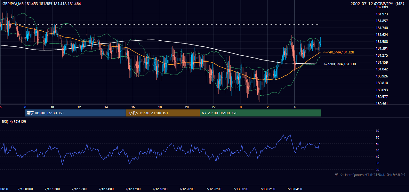Click the 7/12 16:00 time axis label
This screenshot has height=192, width=409.
click(x=133, y=189)
